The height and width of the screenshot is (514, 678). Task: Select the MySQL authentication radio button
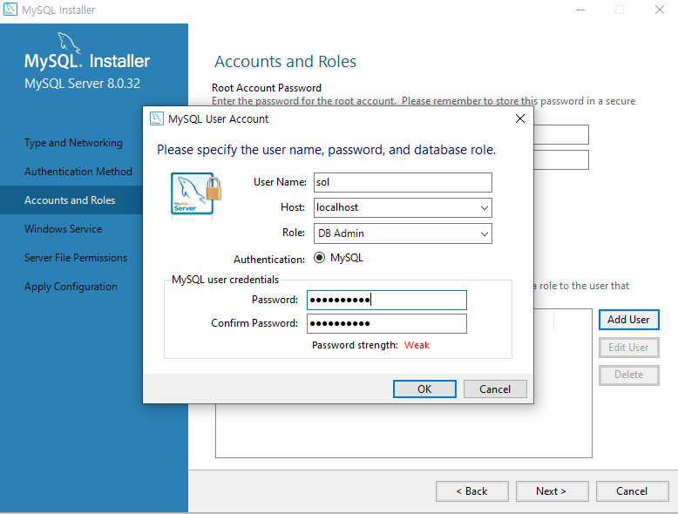(319, 258)
